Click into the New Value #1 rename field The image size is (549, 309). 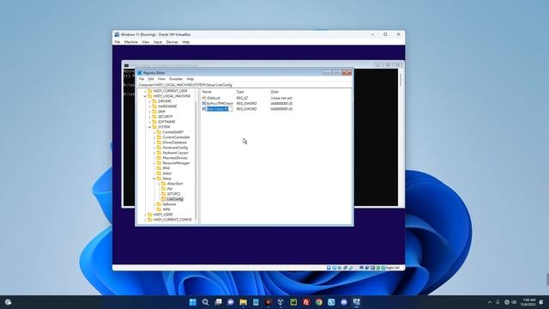pos(219,109)
